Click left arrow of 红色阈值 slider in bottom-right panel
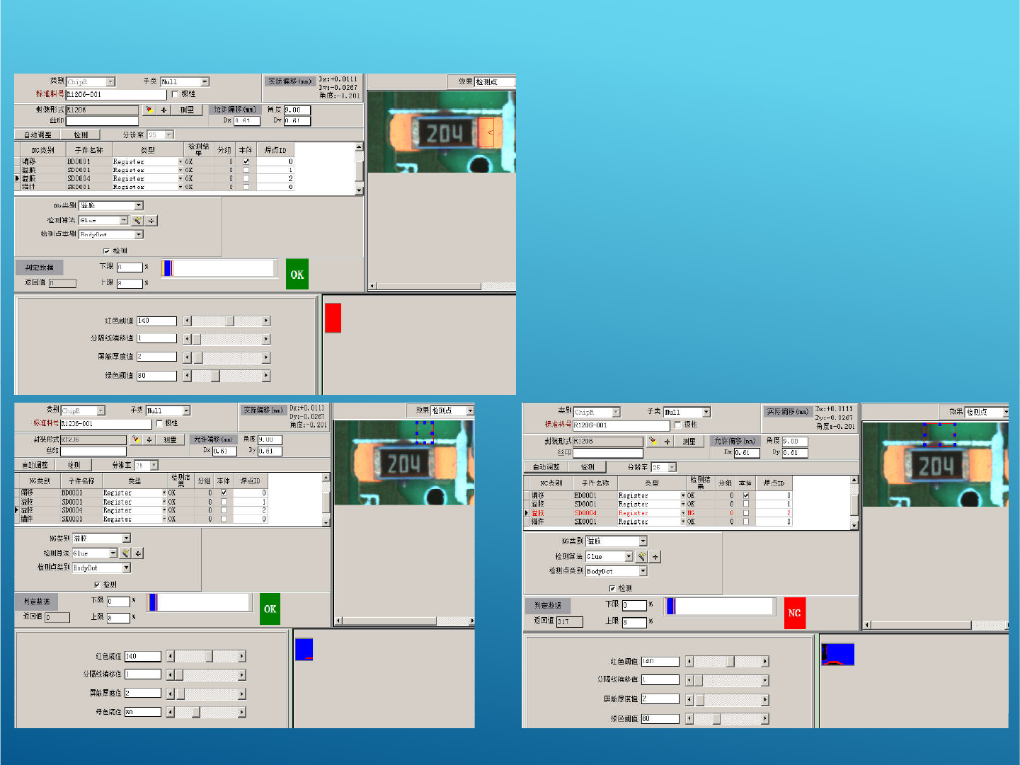The image size is (1020, 765). point(689,661)
